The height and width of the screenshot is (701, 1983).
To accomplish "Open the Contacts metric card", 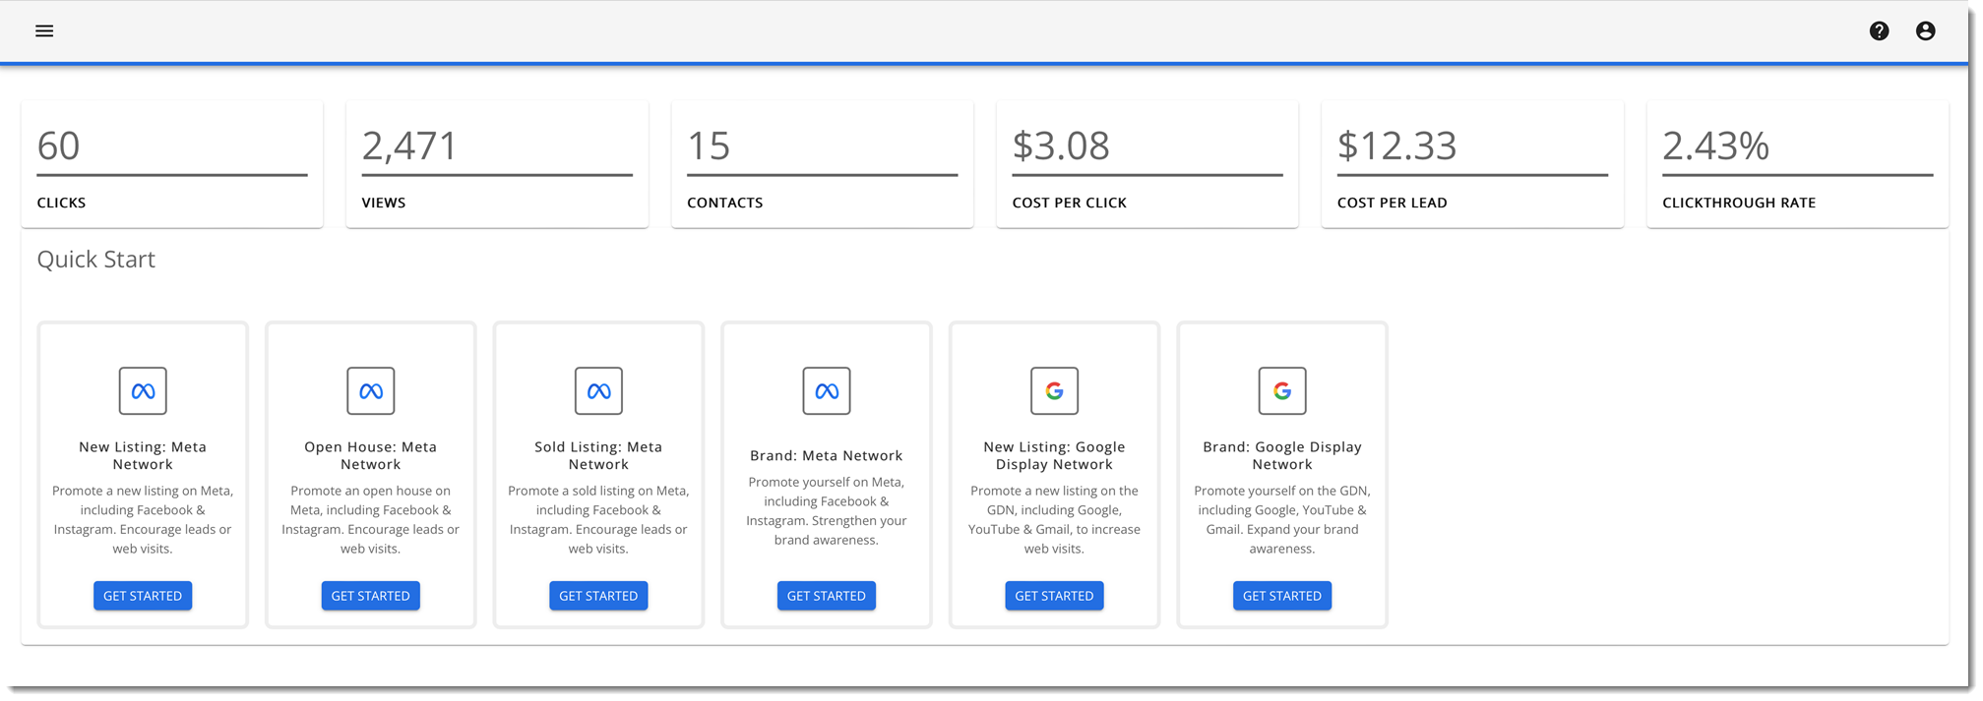I will pyautogui.click(x=822, y=164).
